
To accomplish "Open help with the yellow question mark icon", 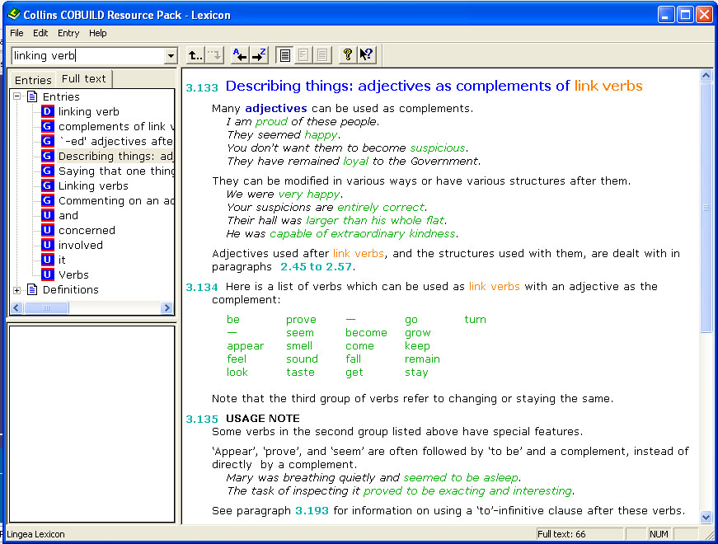I will tap(348, 55).
